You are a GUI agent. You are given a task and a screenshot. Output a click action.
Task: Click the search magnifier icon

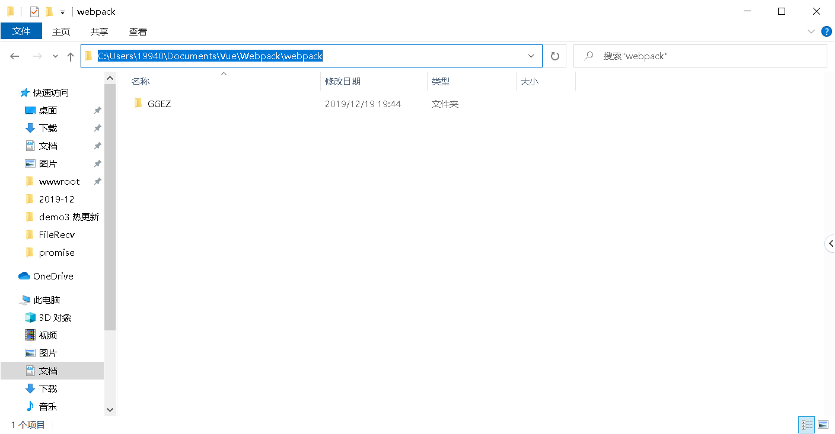tap(588, 56)
